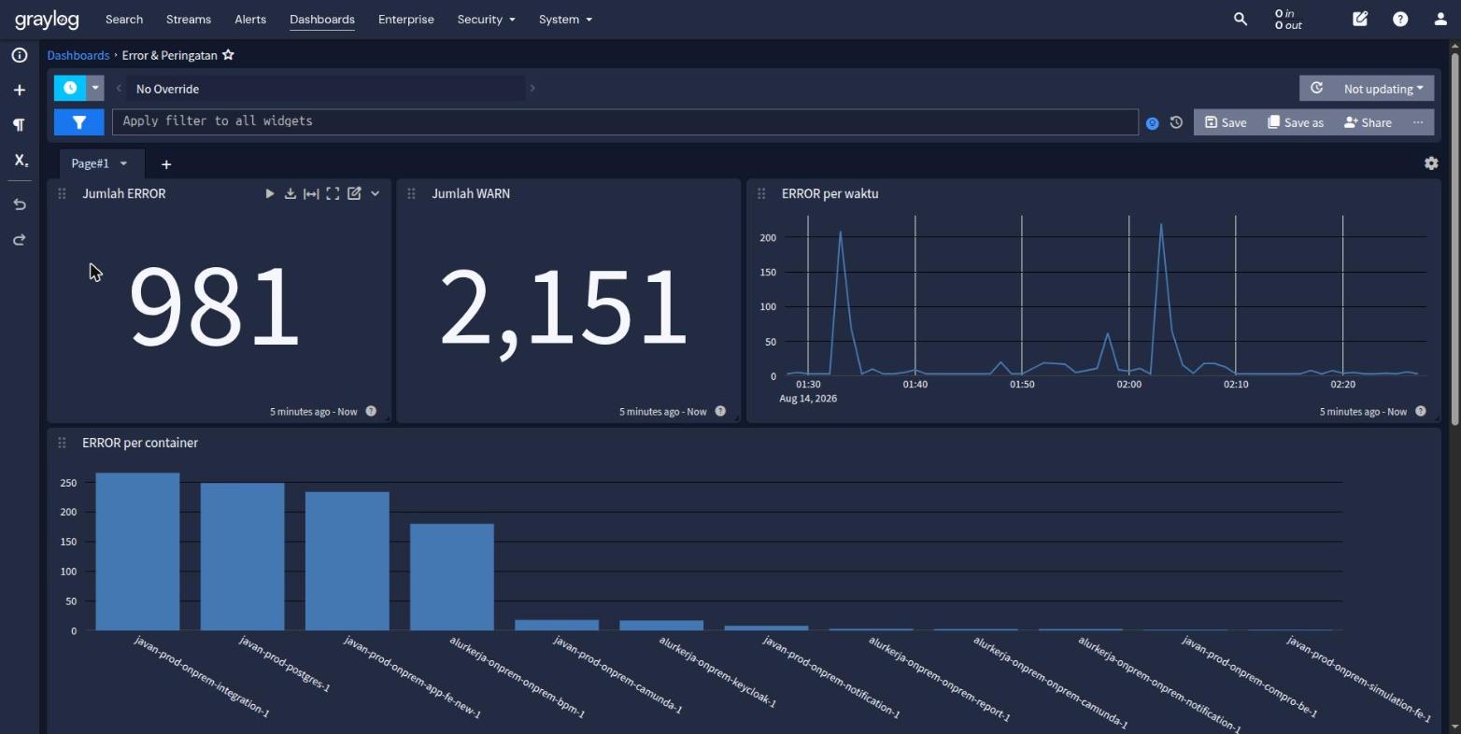1461x734 pixels.
Task: Open the field list X icon in sidebar
Action: tap(20, 160)
